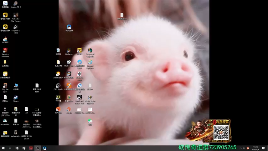Open the taskbar clock and date

pos(255,148)
